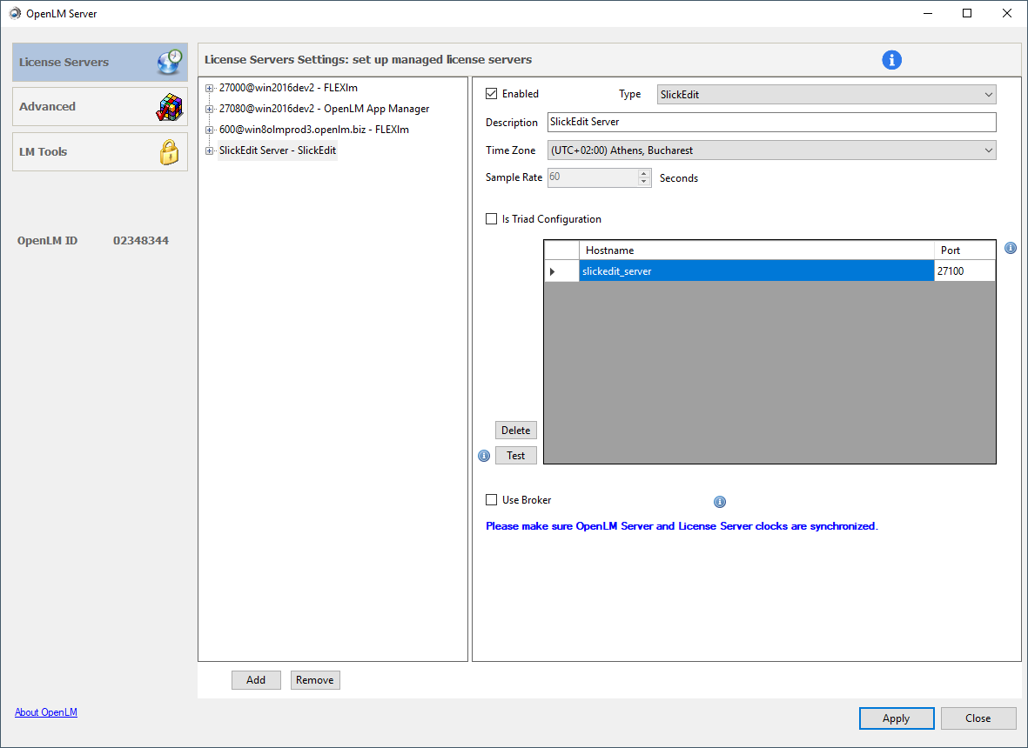Click the OpenLM Server title bar icon

pos(13,13)
